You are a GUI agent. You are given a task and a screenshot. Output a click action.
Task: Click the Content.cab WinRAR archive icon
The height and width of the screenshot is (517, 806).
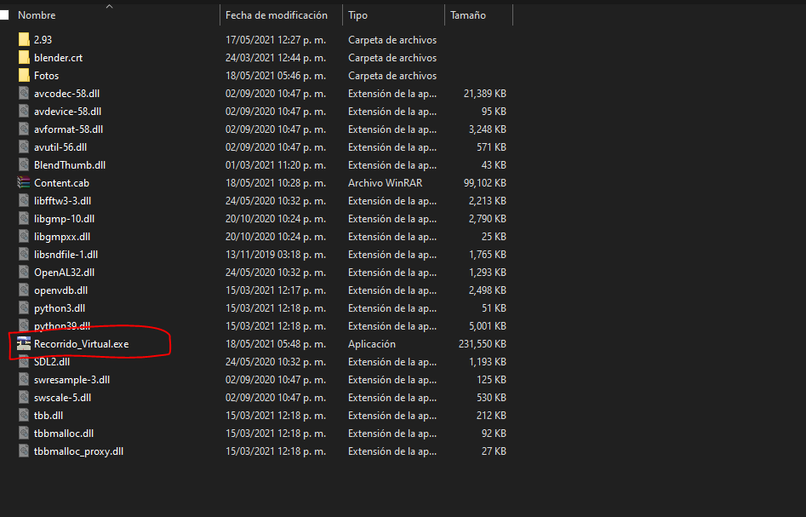coord(24,183)
